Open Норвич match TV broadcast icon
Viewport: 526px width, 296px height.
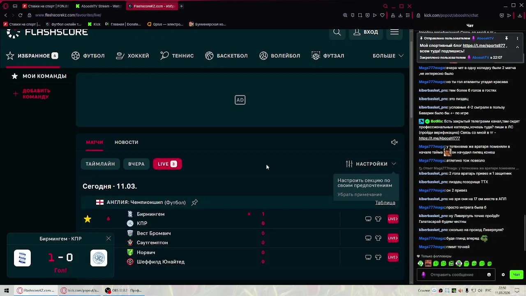tap(368, 257)
